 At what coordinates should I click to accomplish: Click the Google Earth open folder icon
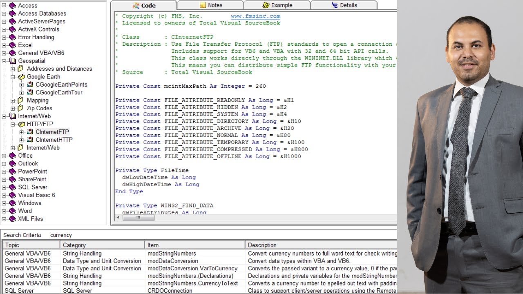20,77
